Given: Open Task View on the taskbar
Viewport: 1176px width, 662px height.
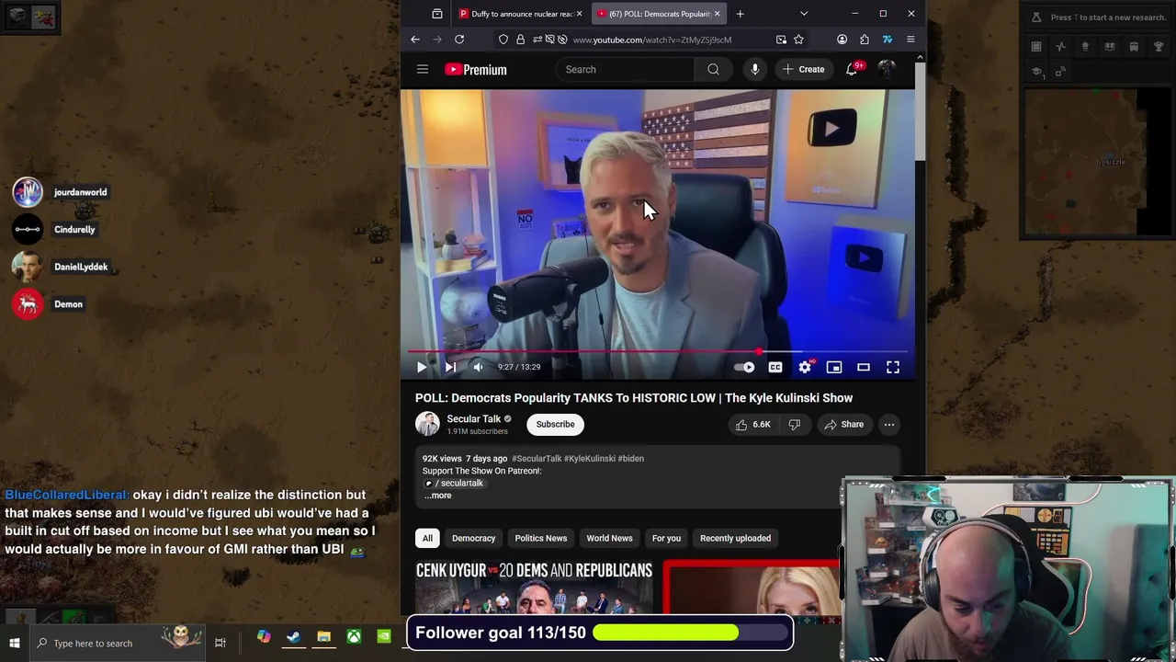Looking at the screenshot, I should (x=220, y=643).
